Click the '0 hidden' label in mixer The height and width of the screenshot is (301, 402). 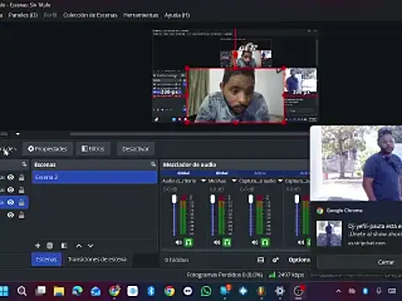[x=177, y=260]
